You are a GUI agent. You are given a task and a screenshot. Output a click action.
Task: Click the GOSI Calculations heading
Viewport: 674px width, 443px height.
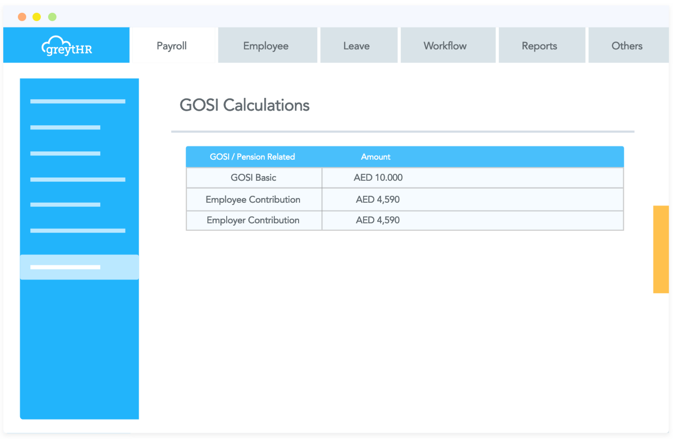pos(245,105)
